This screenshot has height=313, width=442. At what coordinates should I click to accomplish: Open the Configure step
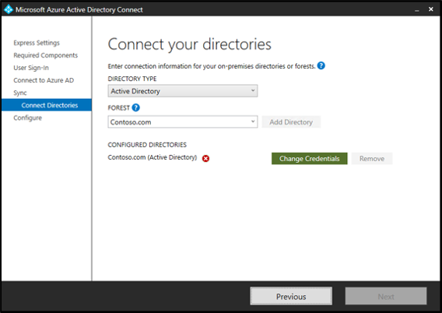28,118
